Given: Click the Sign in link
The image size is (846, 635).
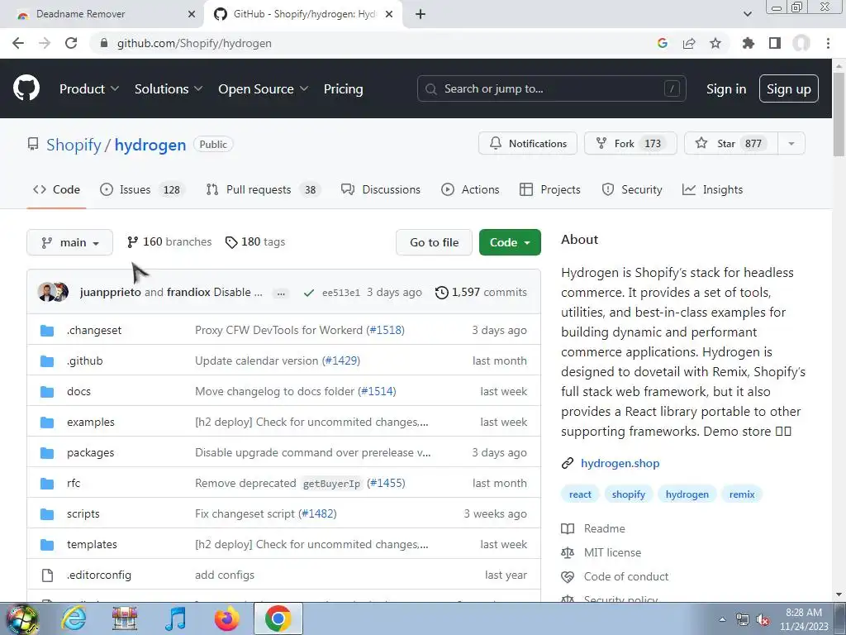Looking at the screenshot, I should click(x=726, y=89).
